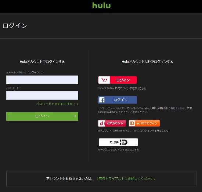The height and width of the screenshot is (192, 202).
Task: Click the hulu logo in the header
Action: click(101, 5)
